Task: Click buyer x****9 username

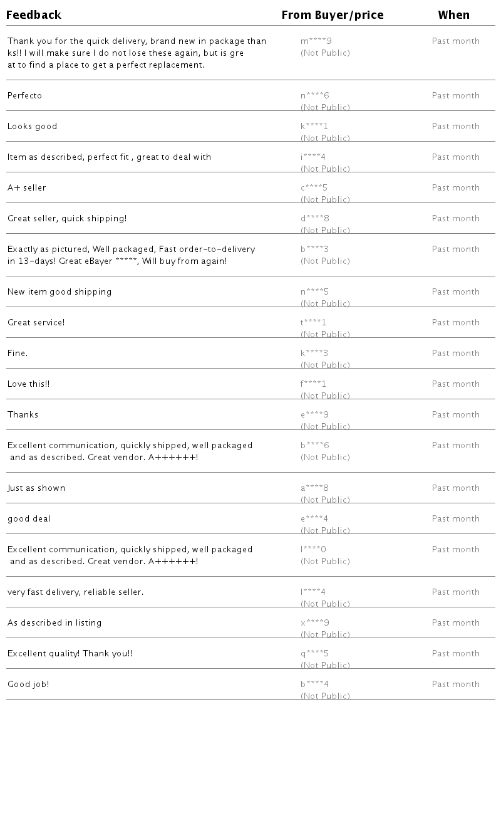Action: (x=314, y=623)
